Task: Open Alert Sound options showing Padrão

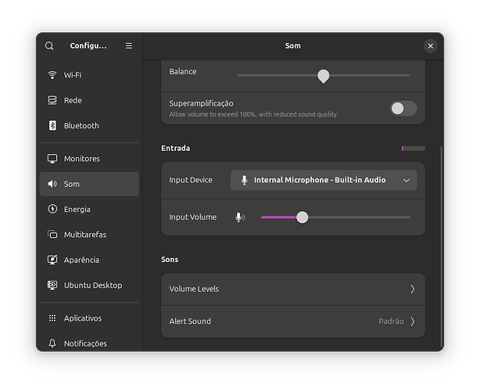Action: pyautogui.click(x=292, y=321)
